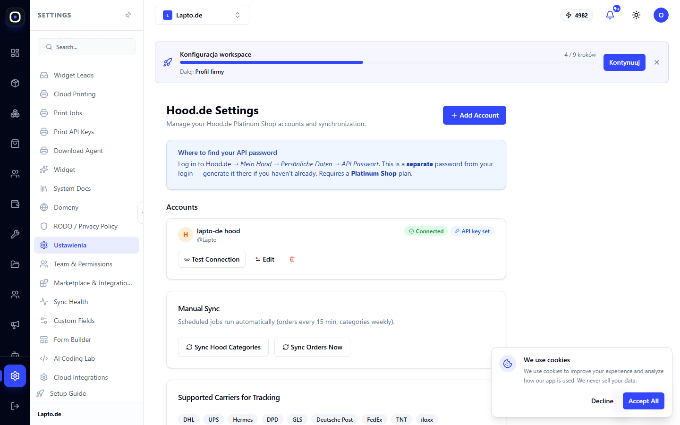Screen dimensions: 680x425
Task: Click the Lapto.de label in sidebar footer
Action: 50,414
